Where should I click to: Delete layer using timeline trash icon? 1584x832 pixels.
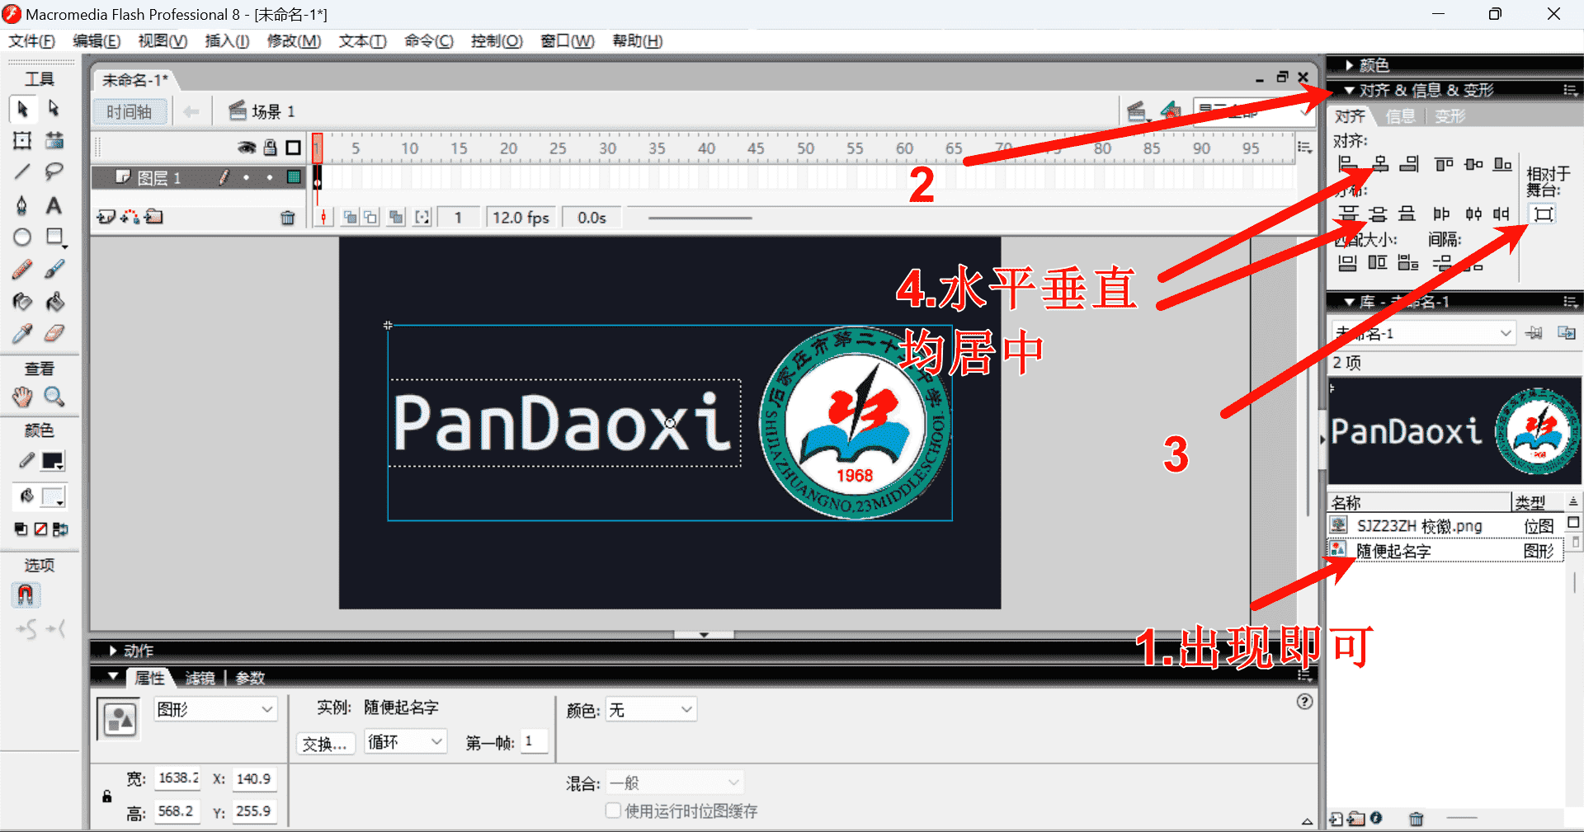click(287, 218)
